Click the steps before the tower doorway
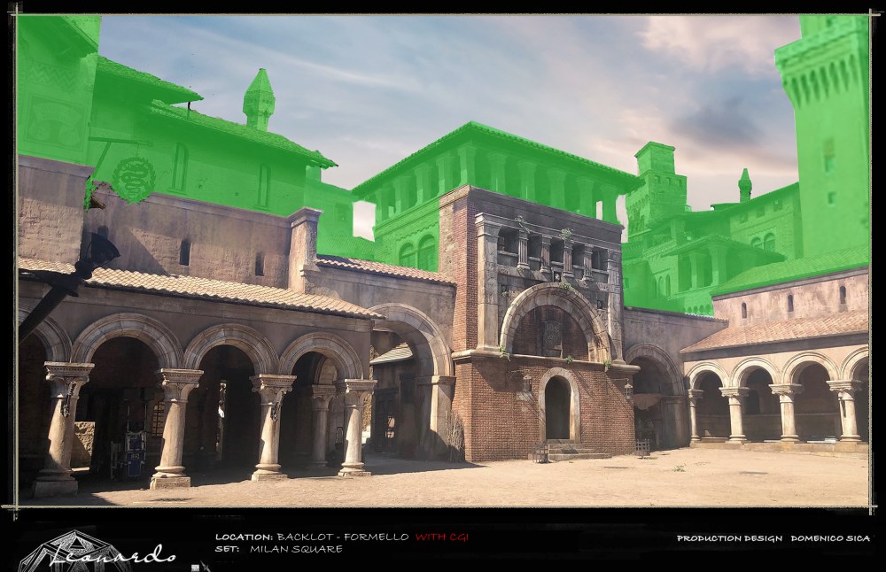 (x=565, y=450)
